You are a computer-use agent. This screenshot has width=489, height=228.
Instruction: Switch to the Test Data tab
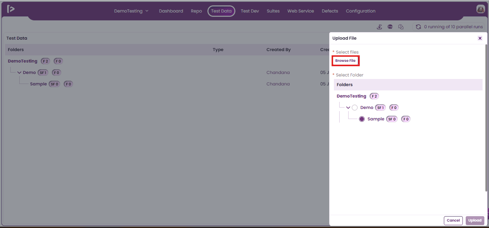(221, 11)
